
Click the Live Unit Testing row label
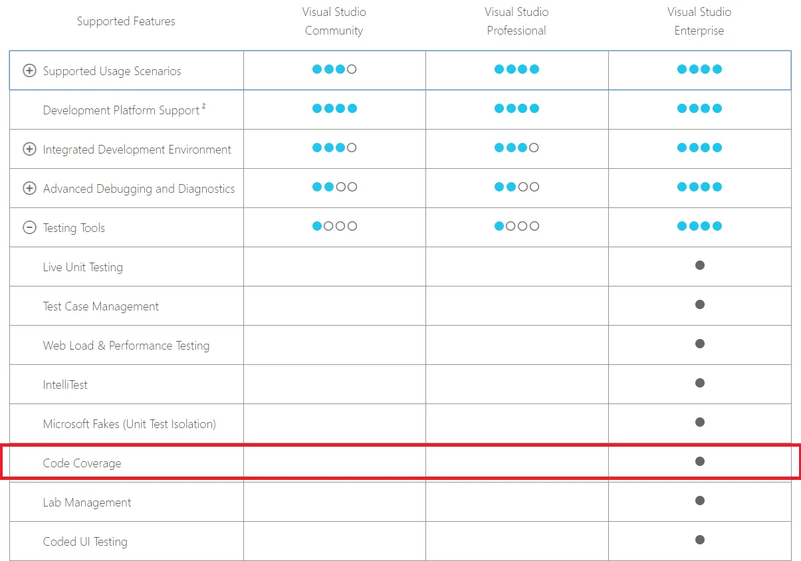(x=83, y=267)
